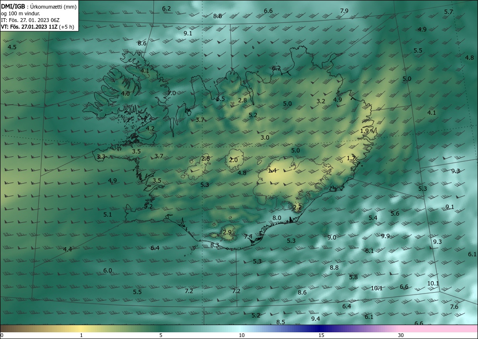Click the precipitation value 5.8
The height and width of the screenshot is (339, 478).
point(353,277)
